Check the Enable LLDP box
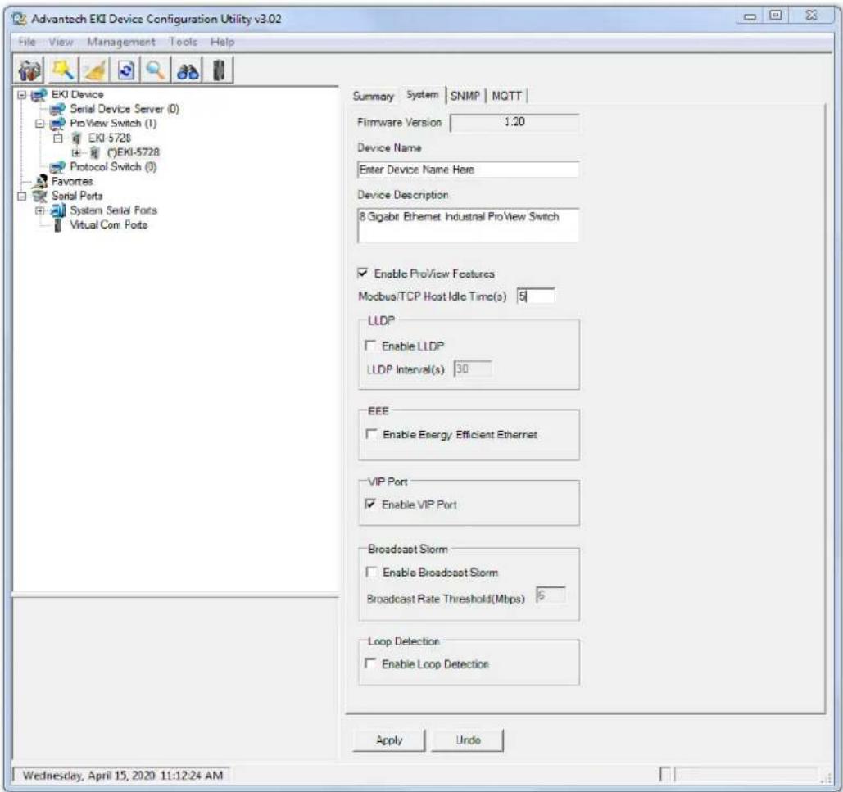Image resolution: width=843 pixels, height=792 pixels. [370, 346]
